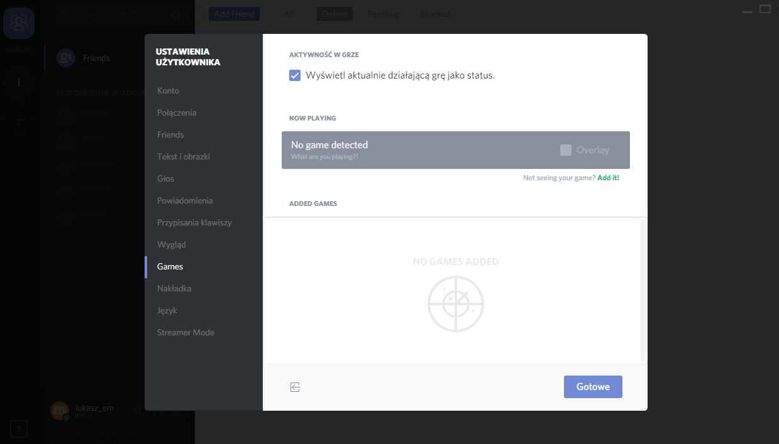Open the Przypisania klawiszy section

(x=204, y=222)
